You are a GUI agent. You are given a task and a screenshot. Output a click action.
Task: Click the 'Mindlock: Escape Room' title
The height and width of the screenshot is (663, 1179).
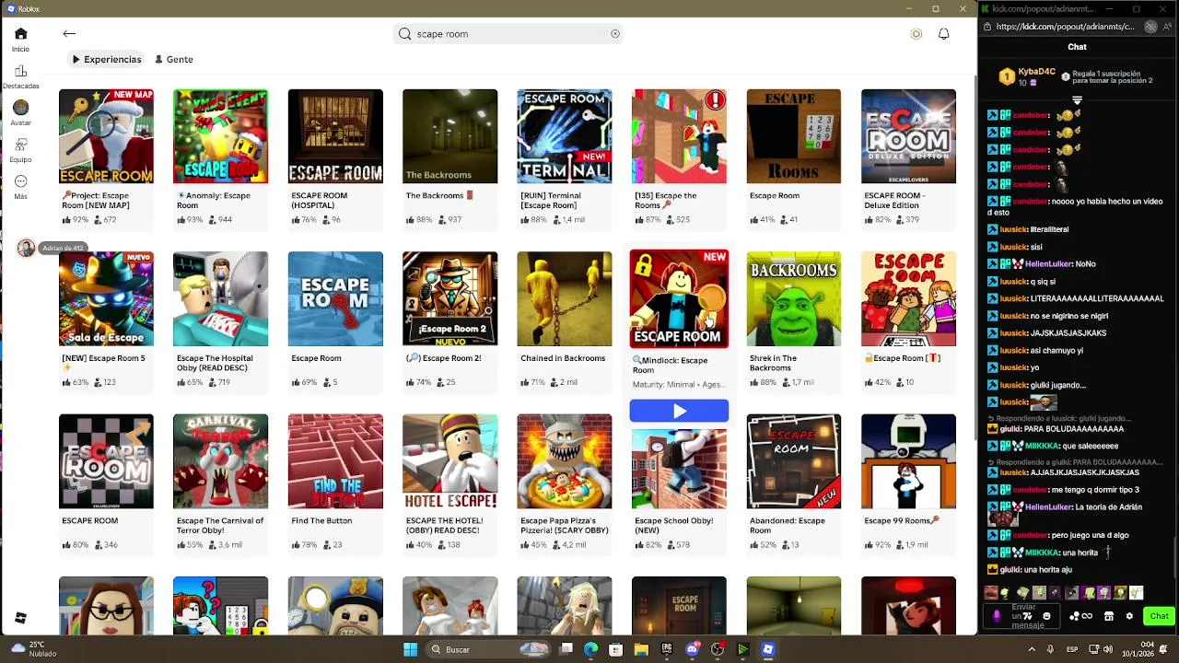671,366
